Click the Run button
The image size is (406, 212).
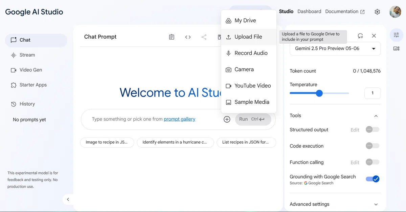point(253,119)
